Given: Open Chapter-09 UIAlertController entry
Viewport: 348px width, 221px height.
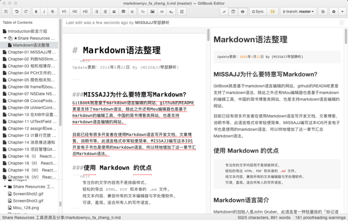Looking at the screenshot, I should (x=29, y=107).
